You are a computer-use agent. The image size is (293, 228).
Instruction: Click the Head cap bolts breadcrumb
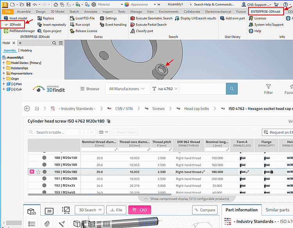[x=197, y=108]
